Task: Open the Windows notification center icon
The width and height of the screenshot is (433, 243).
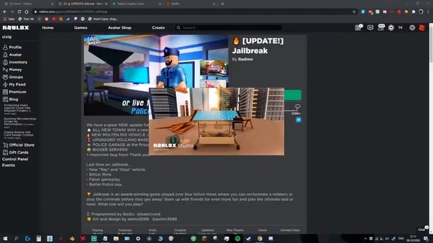Action: pyautogui.click(x=426, y=238)
